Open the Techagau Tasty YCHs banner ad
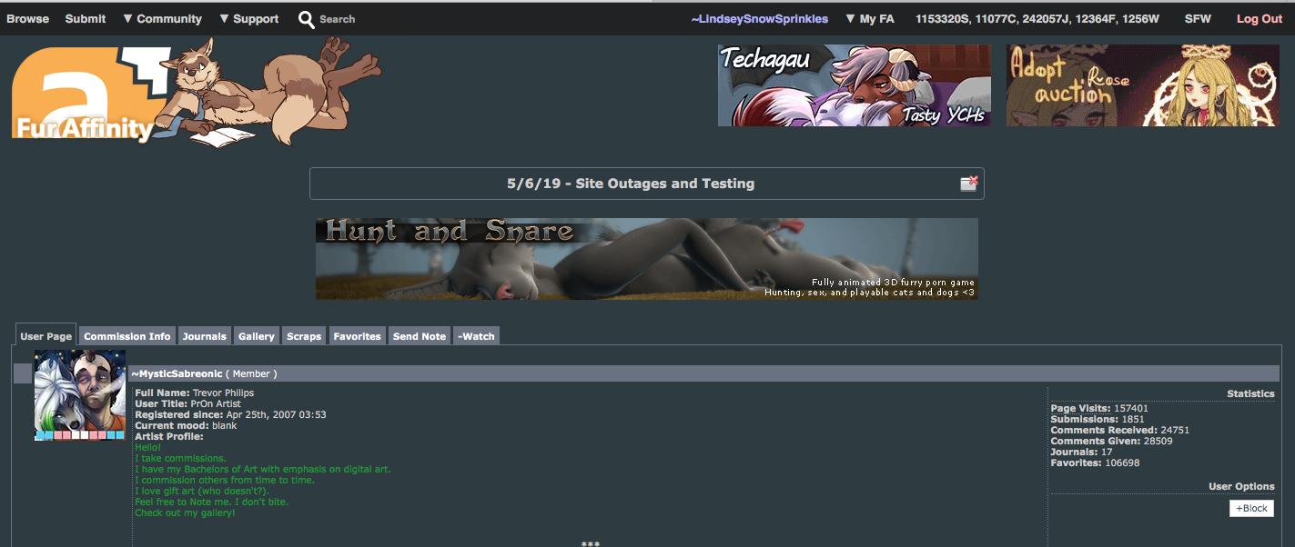Screen dimensions: 1295x547 (x=855, y=85)
